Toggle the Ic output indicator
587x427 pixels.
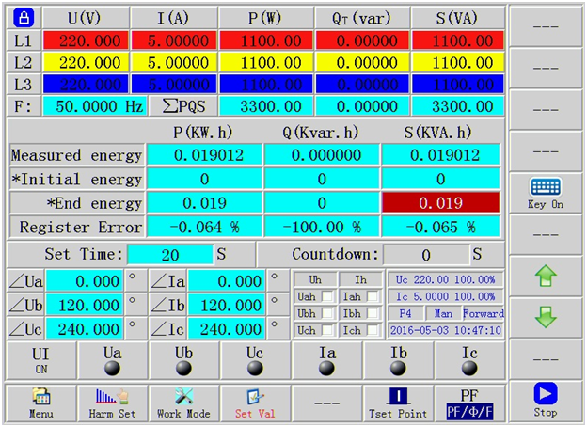[469, 369]
